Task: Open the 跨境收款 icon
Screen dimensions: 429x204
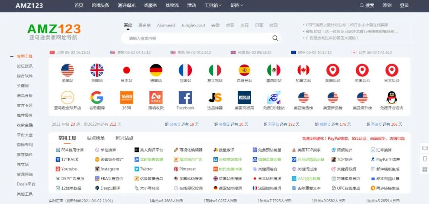Action: (x=156, y=98)
